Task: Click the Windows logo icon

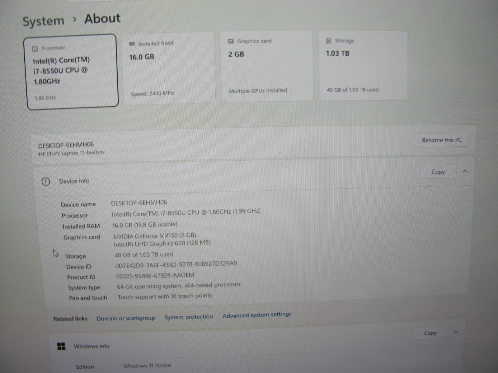Action: [61, 346]
